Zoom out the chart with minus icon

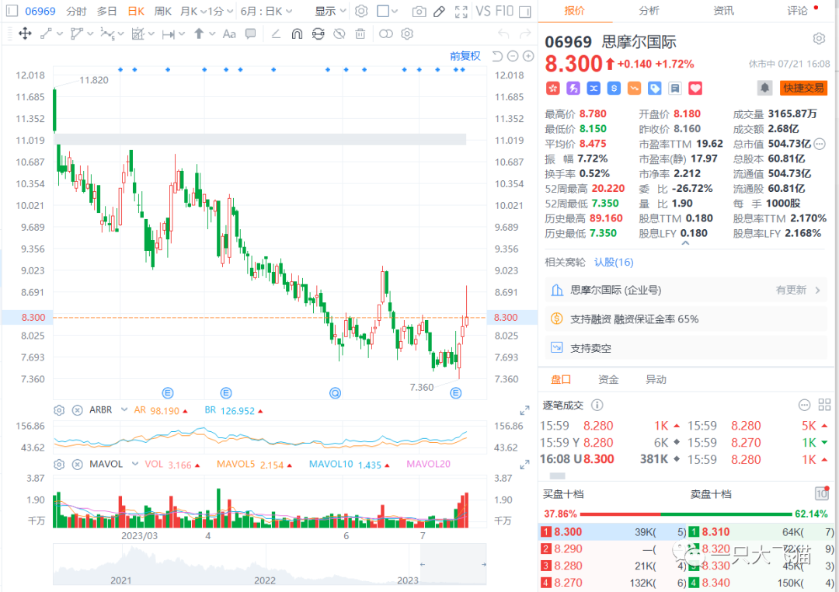tap(513, 56)
